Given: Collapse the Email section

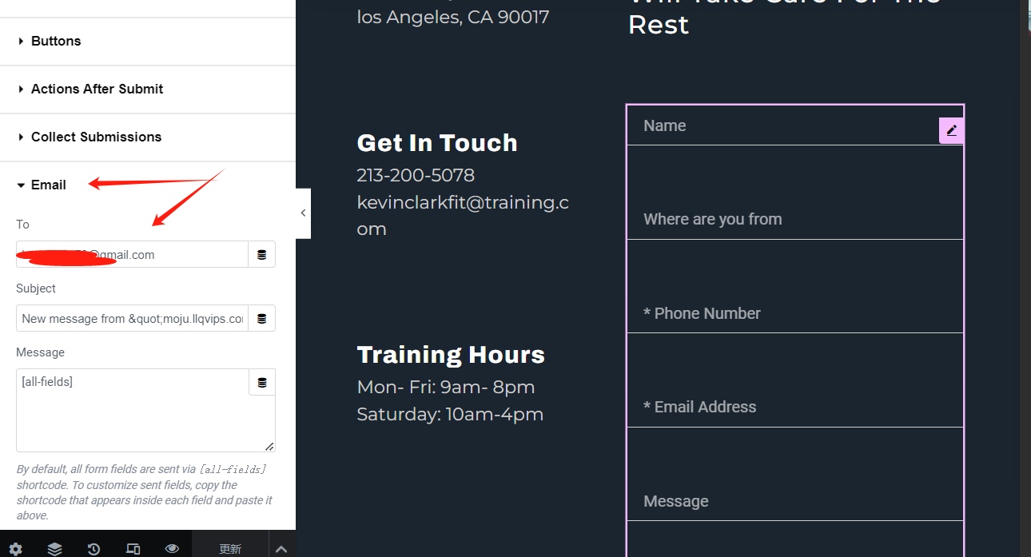Looking at the screenshot, I should point(148,185).
